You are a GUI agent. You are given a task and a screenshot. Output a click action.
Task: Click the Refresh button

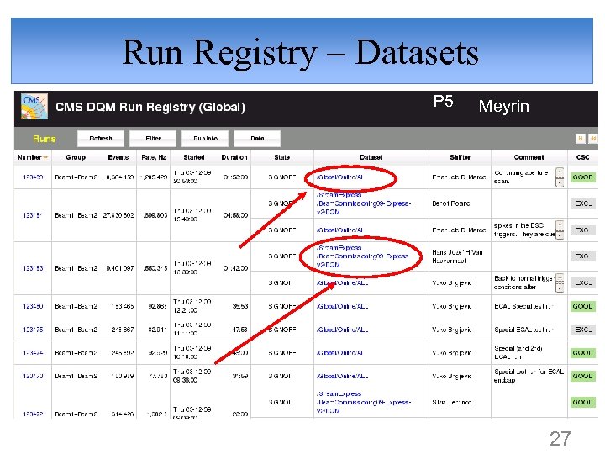coord(101,138)
